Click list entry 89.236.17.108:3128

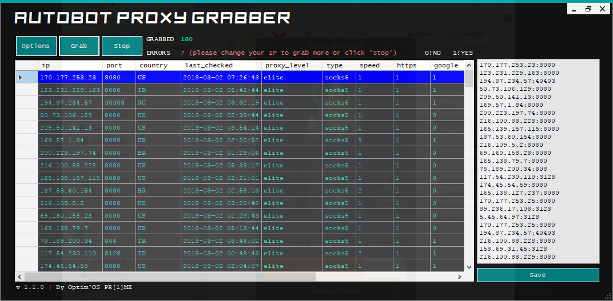pyautogui.click(x=515, y=209)
